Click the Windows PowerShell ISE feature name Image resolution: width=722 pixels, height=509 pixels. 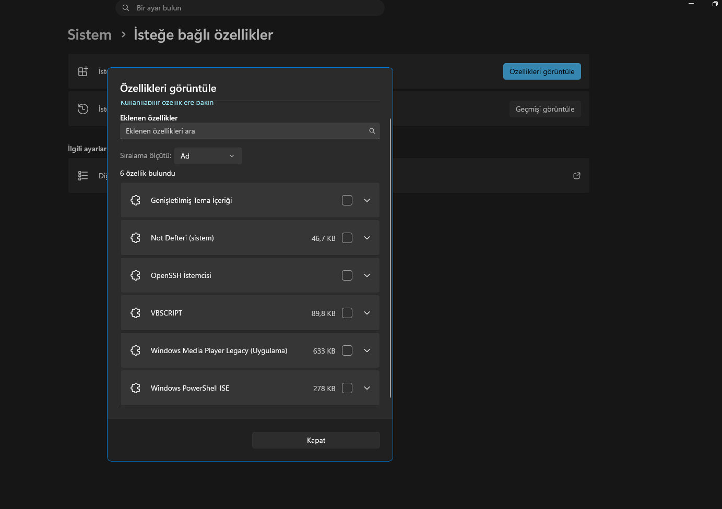click(190, 388)
